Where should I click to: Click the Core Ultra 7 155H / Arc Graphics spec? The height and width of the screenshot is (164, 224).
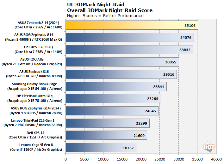(x=35, y=137)
